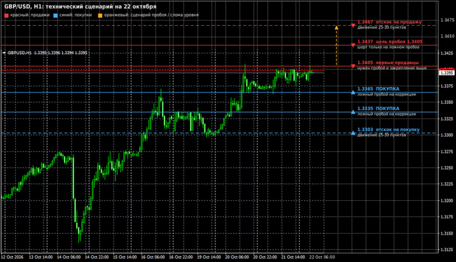Click price axis value 1.3325
Image resolution: width=456 pixels, height=262 pixels.
pyautogui.click(x=447, y=119)
